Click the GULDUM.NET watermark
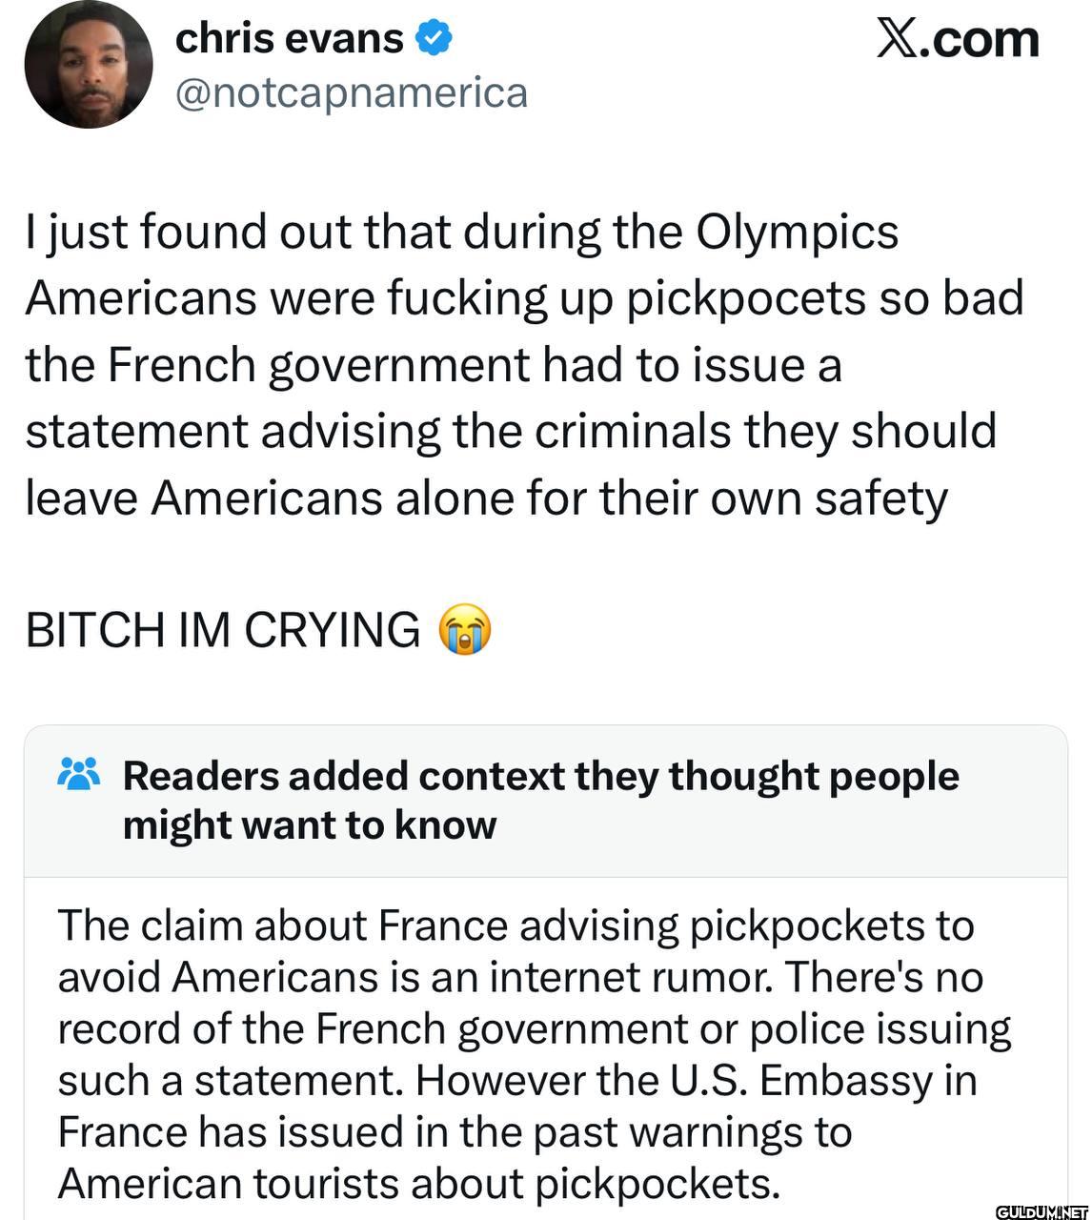 click(1041, 1211)
